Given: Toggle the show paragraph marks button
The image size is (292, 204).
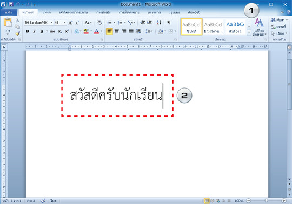Looking at the screenshot, I should pyautogui.click(x=169, y=23).
